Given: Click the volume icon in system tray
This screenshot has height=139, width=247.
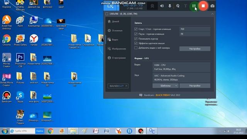Looking at the screenshot, I should coord(228,131).
